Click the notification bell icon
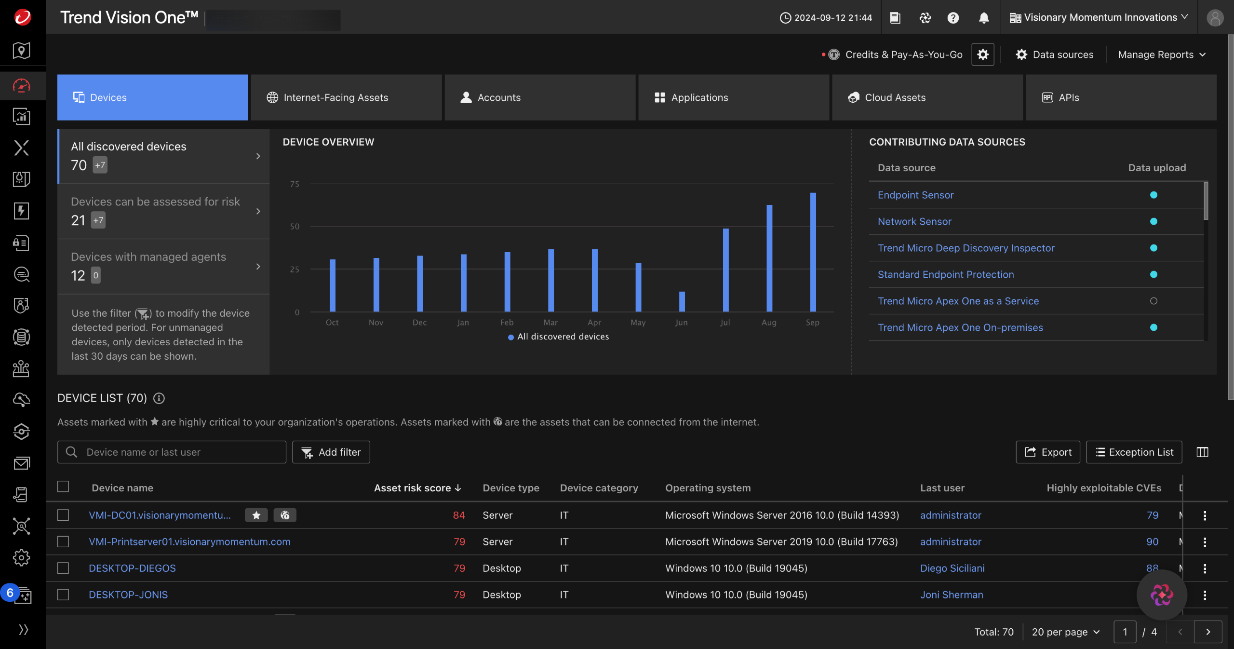Viewport: 1234px width, 649px height. point(984,18)
